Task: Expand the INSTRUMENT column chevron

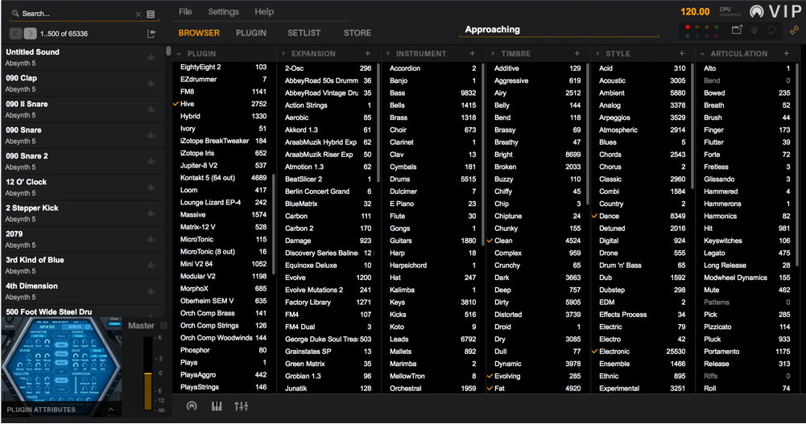Action: tap(388, 53)
